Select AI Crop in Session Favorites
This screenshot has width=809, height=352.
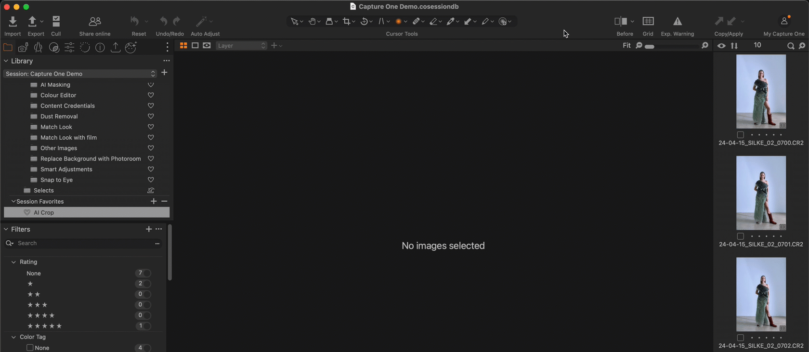point(44,212)
